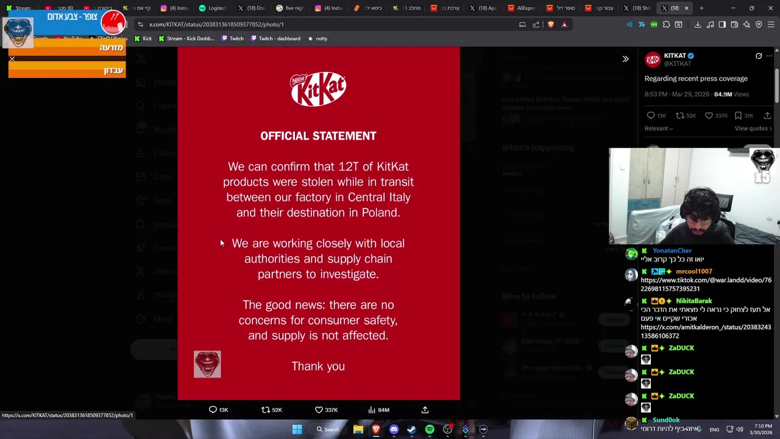Like the photo via bottom heart 337K
This screenshot has width=780, height=439.
(x=319, y=410)
